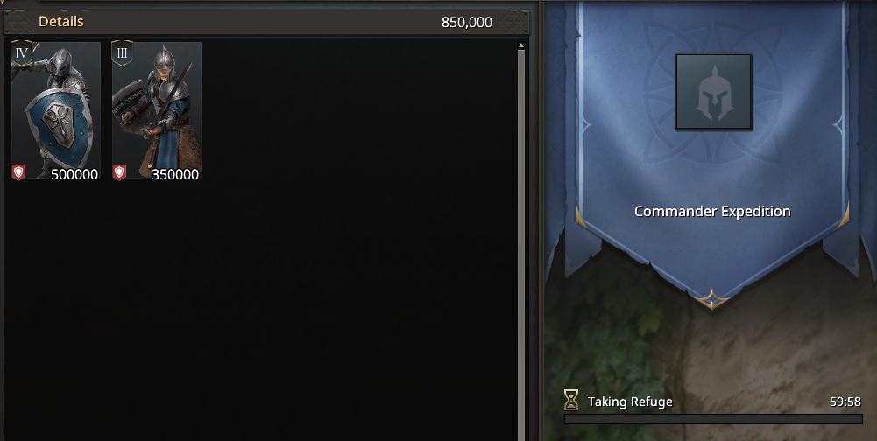This screenshot has height=441, width=877.
Task: Select the empty commander helmet slot
Action: pos(714,92)
